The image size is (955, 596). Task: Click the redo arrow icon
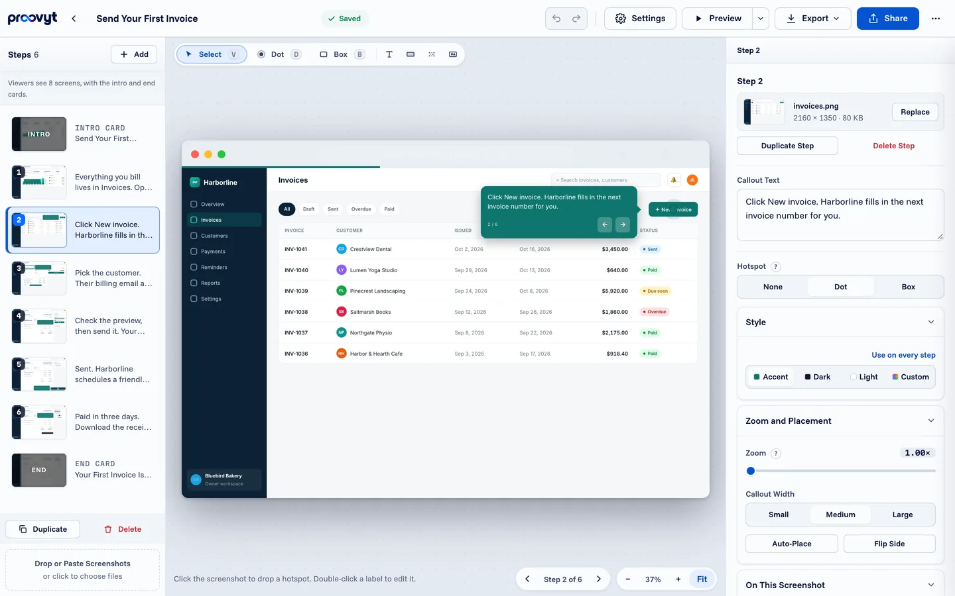[576, 19]
